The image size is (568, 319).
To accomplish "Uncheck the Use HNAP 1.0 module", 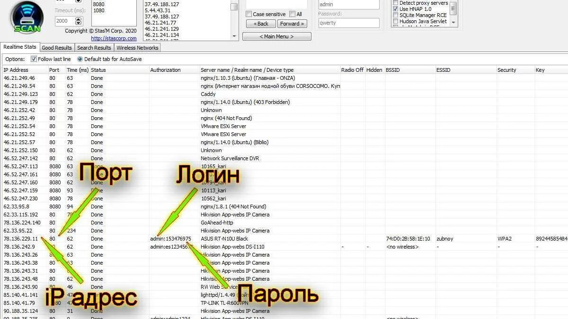I will [x=396, y=9].
